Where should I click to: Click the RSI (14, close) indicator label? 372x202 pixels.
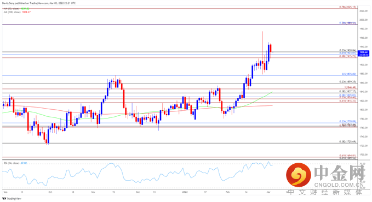(x=12, y=163)
